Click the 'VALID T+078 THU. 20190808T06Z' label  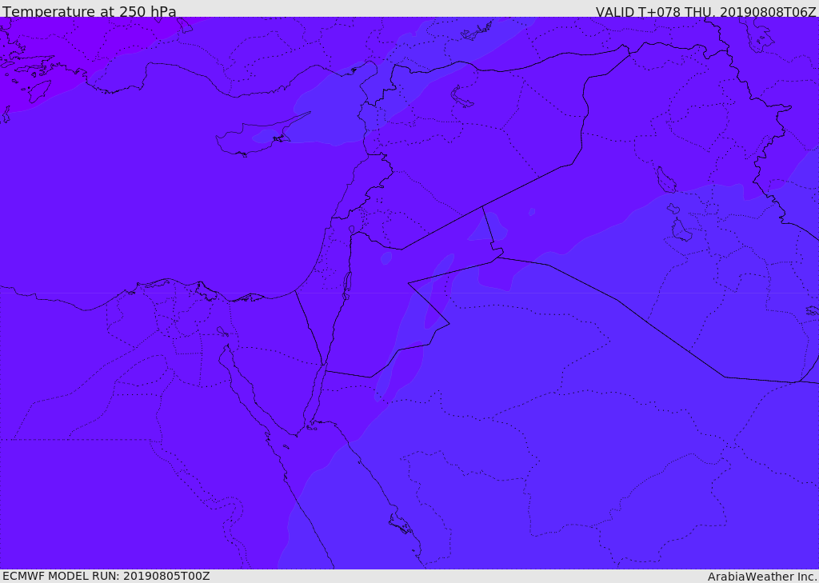pos(705,11)
